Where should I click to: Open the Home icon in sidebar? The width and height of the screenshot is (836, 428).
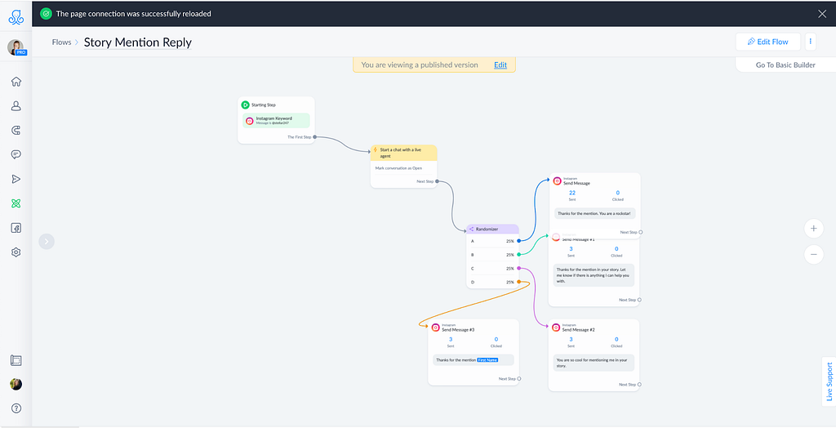click(x=16, y=82)
